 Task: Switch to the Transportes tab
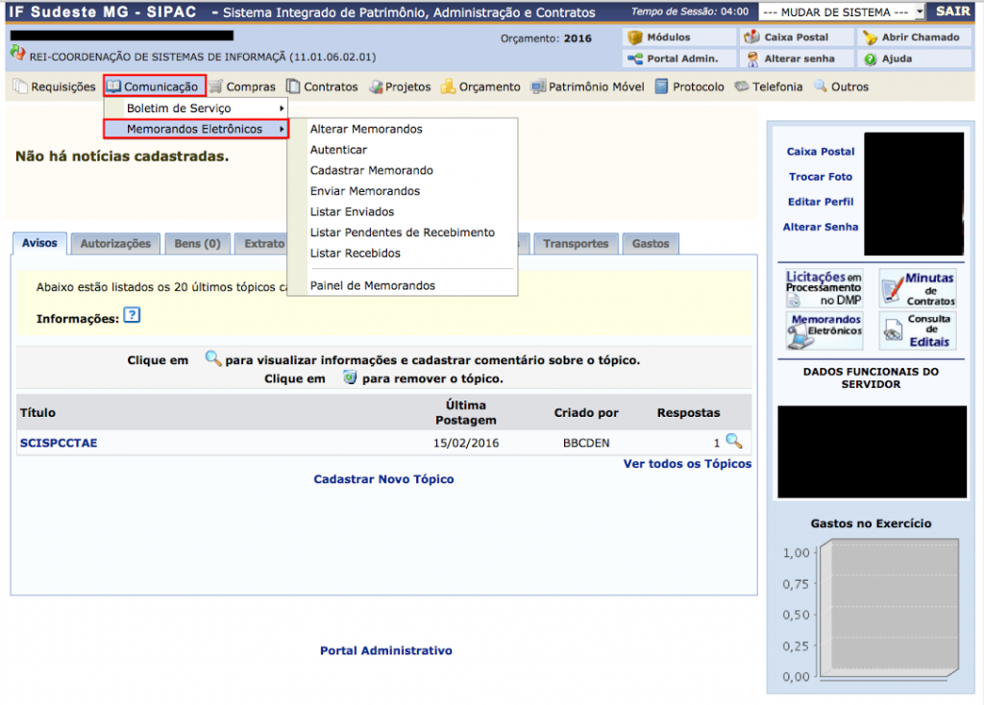pos(576,244)
